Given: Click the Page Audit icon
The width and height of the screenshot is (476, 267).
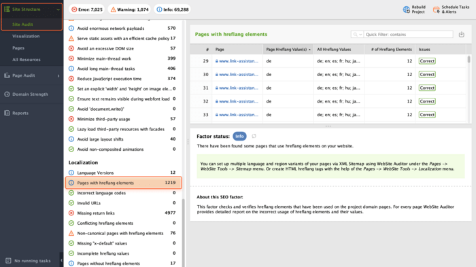Looking at the screenshot, I should [7, 75].
